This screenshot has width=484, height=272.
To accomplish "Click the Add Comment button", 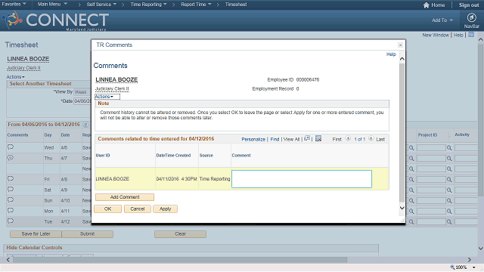I will click(125, 197).
